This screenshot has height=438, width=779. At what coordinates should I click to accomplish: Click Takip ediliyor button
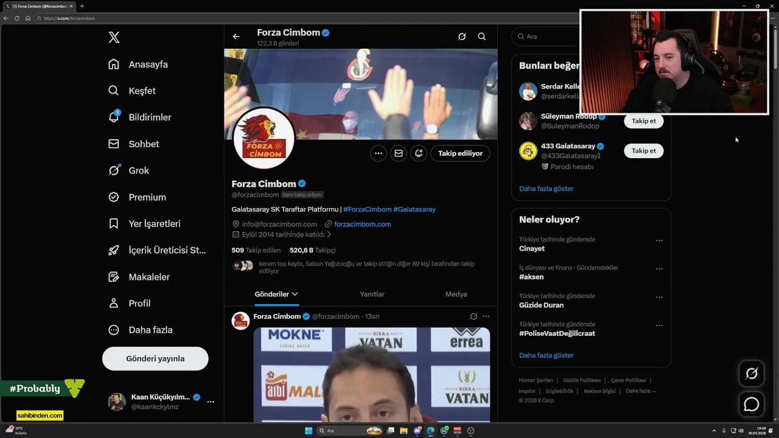460,153
